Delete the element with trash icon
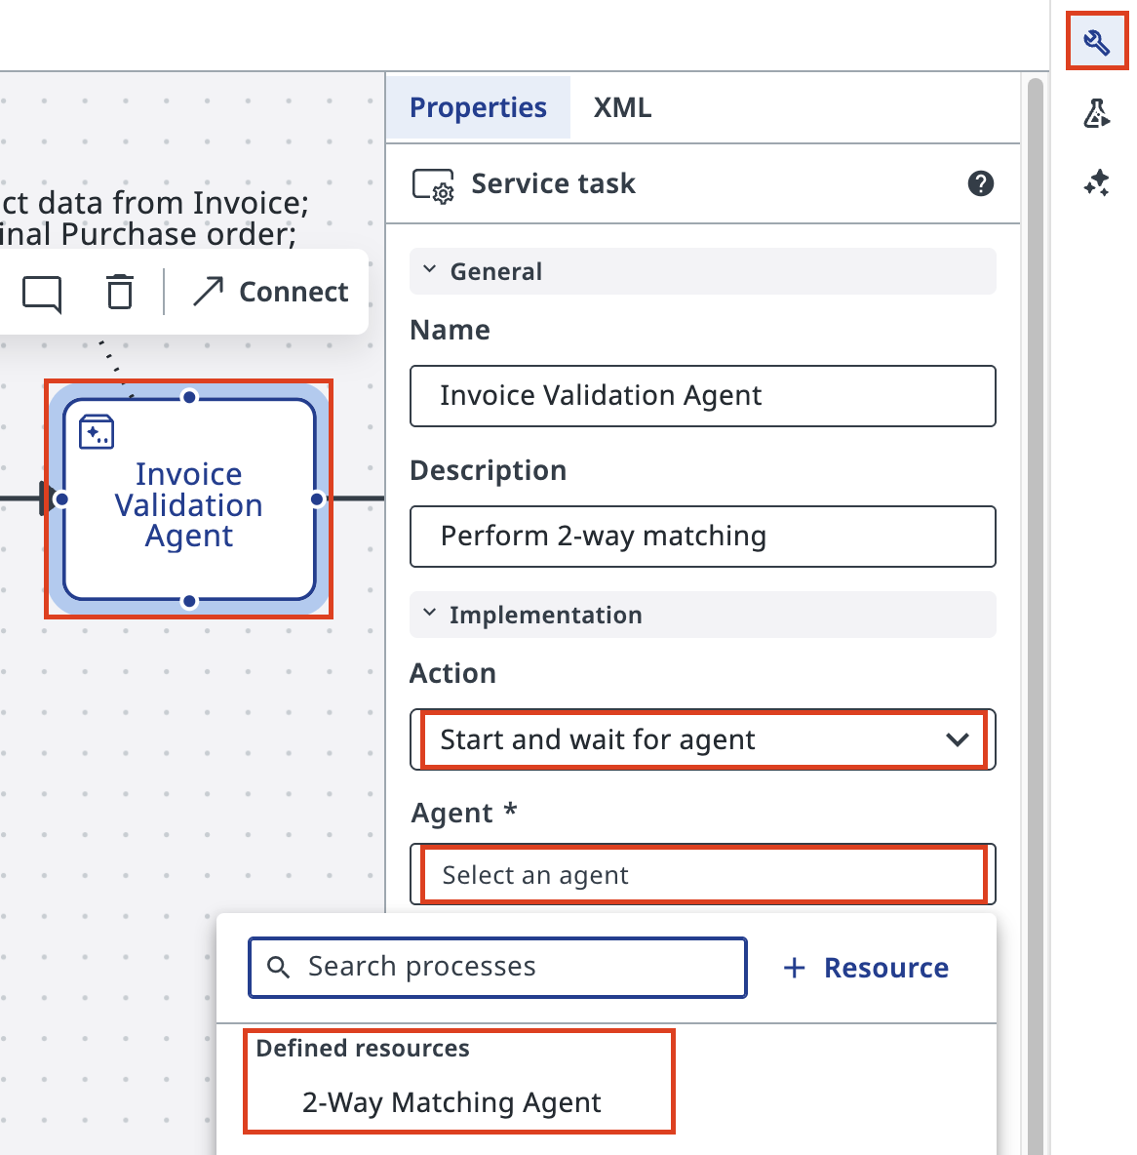 tap(120, 292)
